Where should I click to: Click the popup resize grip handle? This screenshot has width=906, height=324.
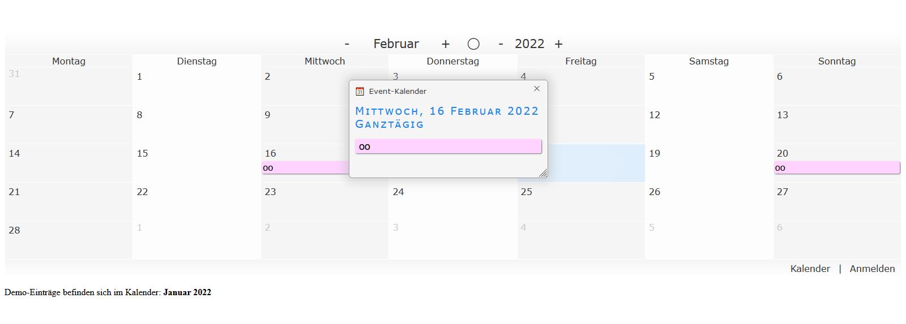click(543, 173)
